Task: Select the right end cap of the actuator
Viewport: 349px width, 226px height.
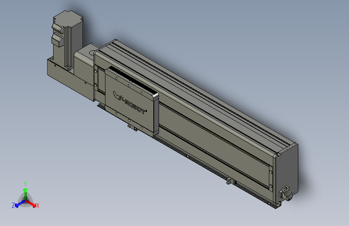Action: pyautogui.click(x=287, y=171)
